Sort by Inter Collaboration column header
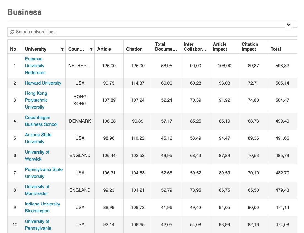This screenshot has height=233, width=304. pyautogui.click(x=195, y=47)
